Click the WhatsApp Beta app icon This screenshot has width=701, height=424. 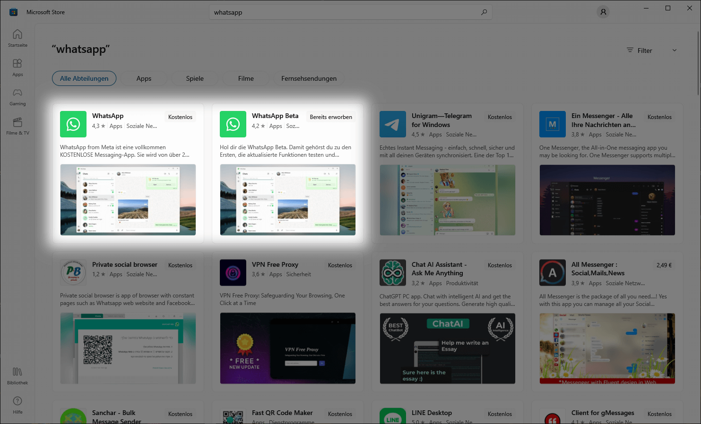[233, 124]
